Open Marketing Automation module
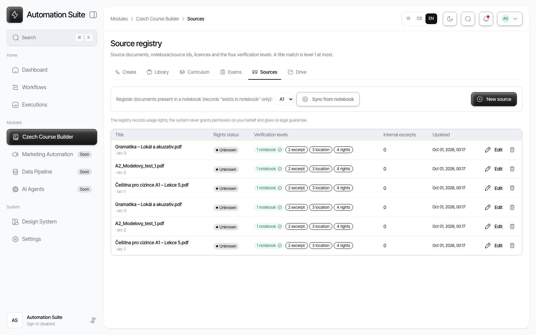This screenshot has width=536, height=335. (x=52, y=154)
